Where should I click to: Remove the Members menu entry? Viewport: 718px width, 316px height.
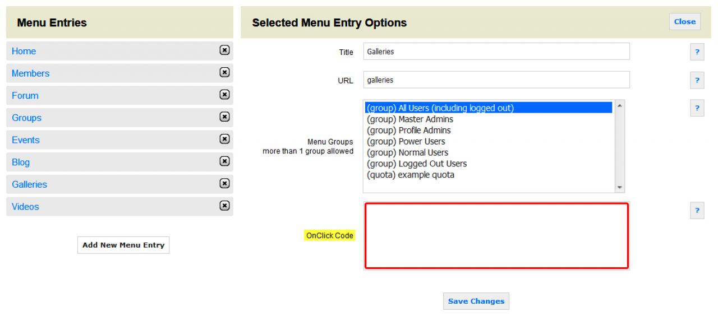coord(224,73)
